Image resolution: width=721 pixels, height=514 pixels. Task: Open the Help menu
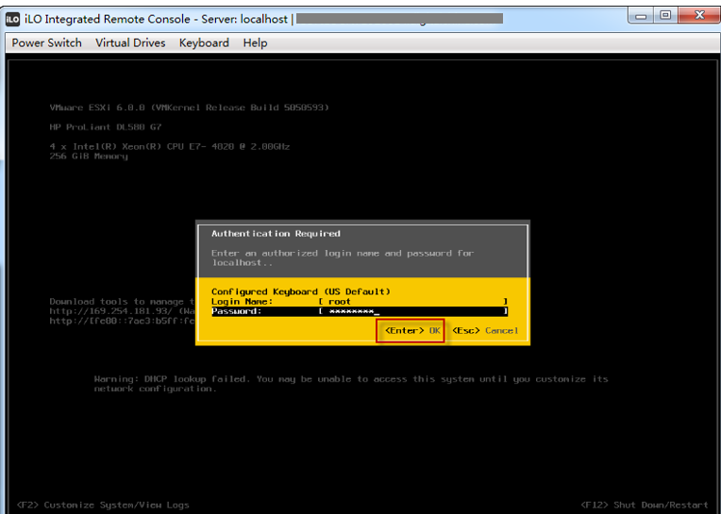[255, 42]
